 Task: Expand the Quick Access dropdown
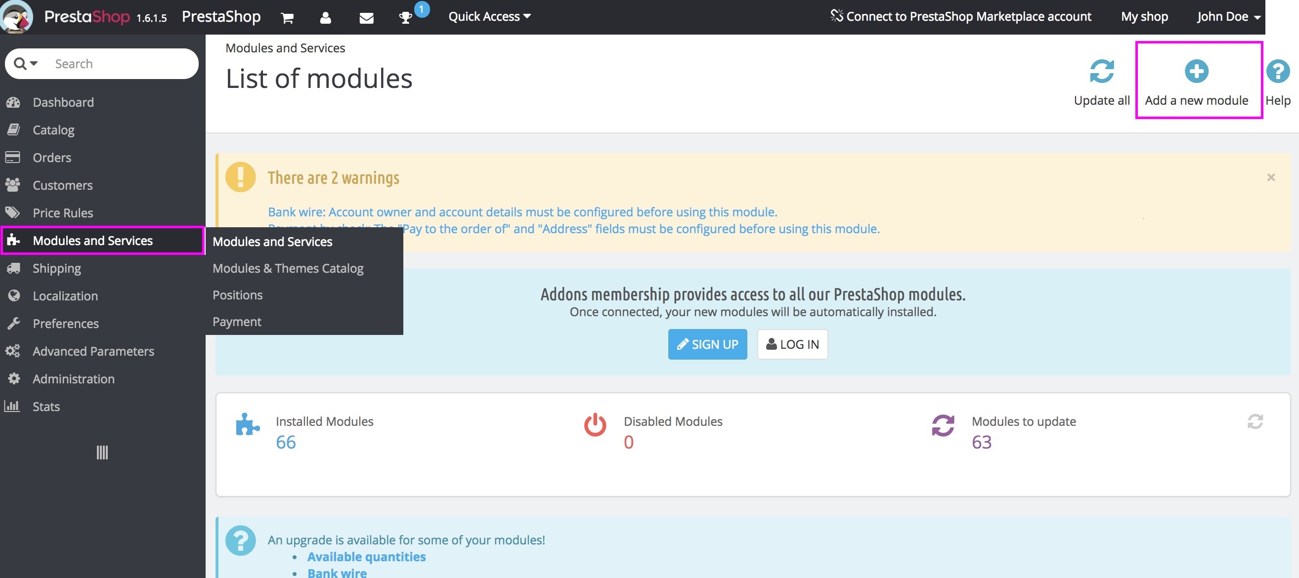click(489, 17)
